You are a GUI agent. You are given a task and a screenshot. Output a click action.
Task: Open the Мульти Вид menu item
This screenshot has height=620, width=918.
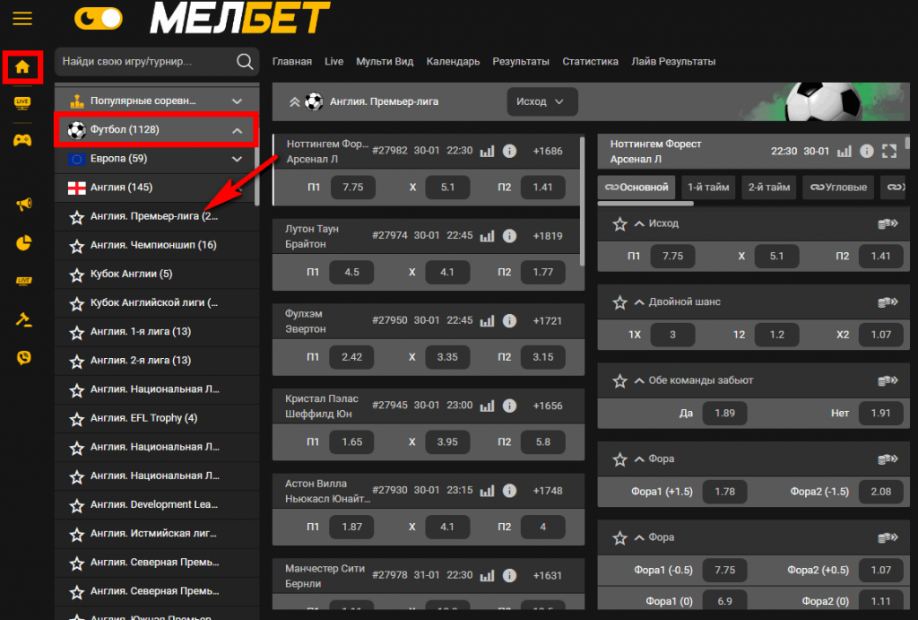click(x=385, y=62)
